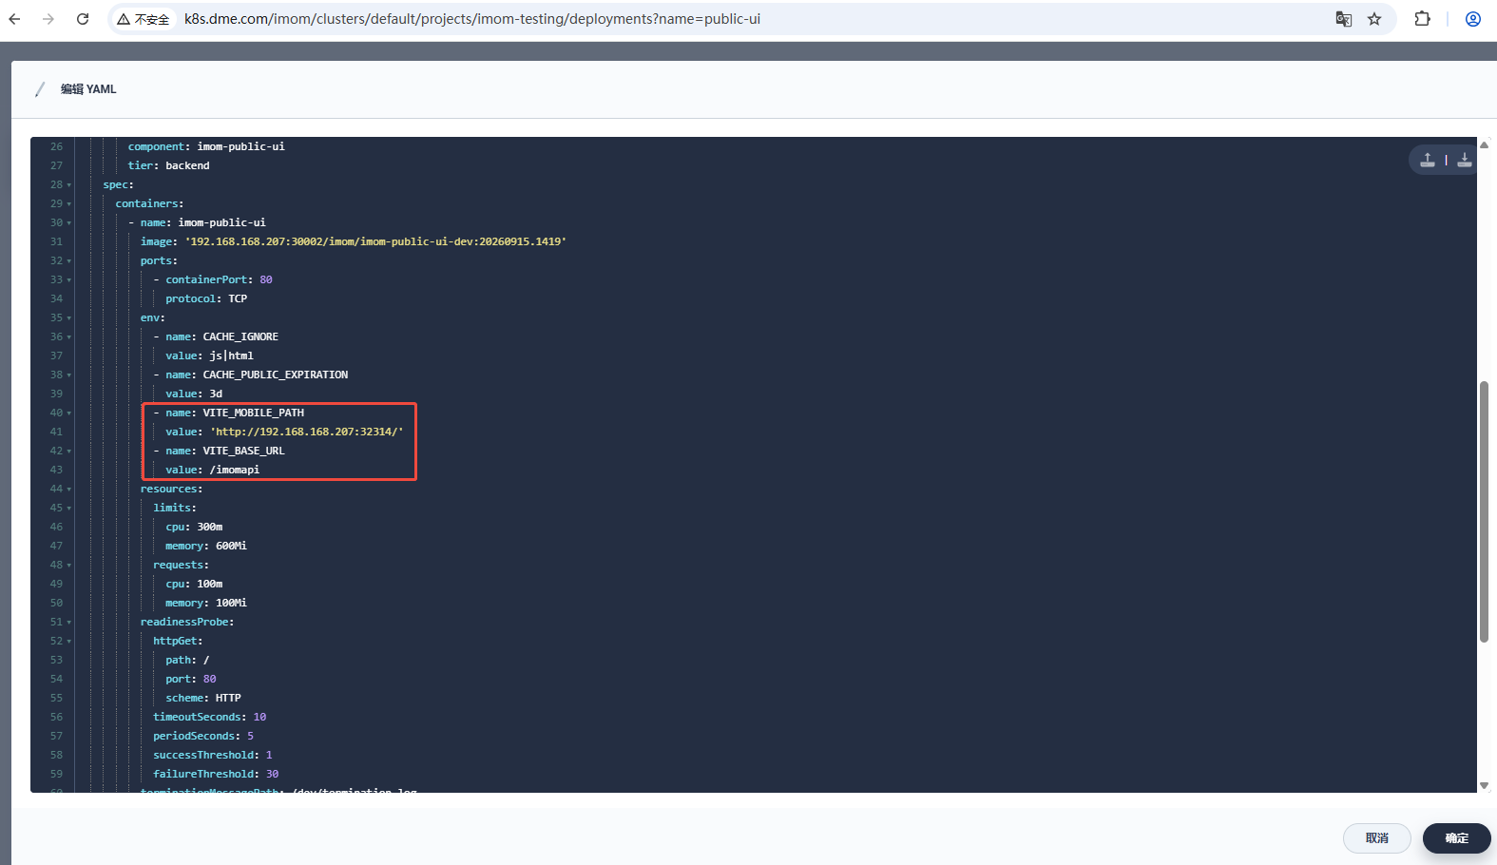The image size is (1497, 865).
Task: Fold the ports section at line 32
Action: [x=69, y=261]
